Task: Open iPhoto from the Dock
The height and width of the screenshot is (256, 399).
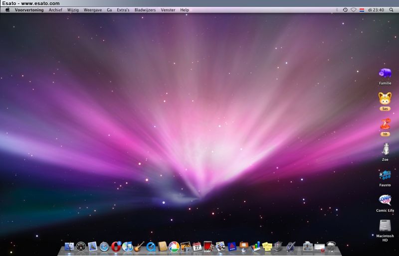Action: click(x=186, y=247)
